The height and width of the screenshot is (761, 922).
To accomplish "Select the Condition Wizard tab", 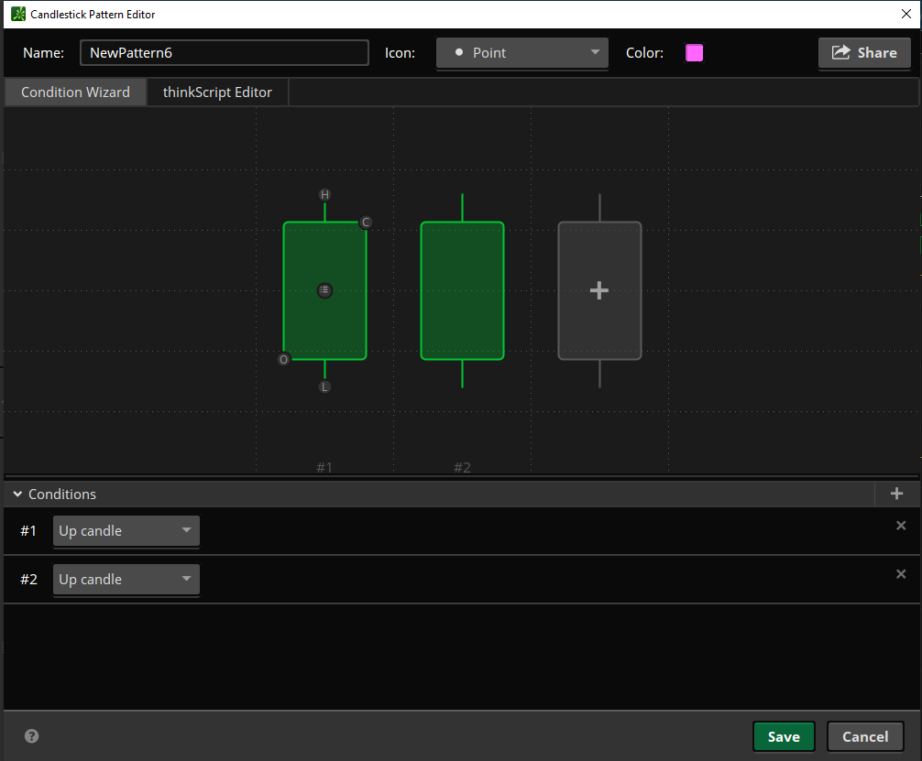I will 75,92.
